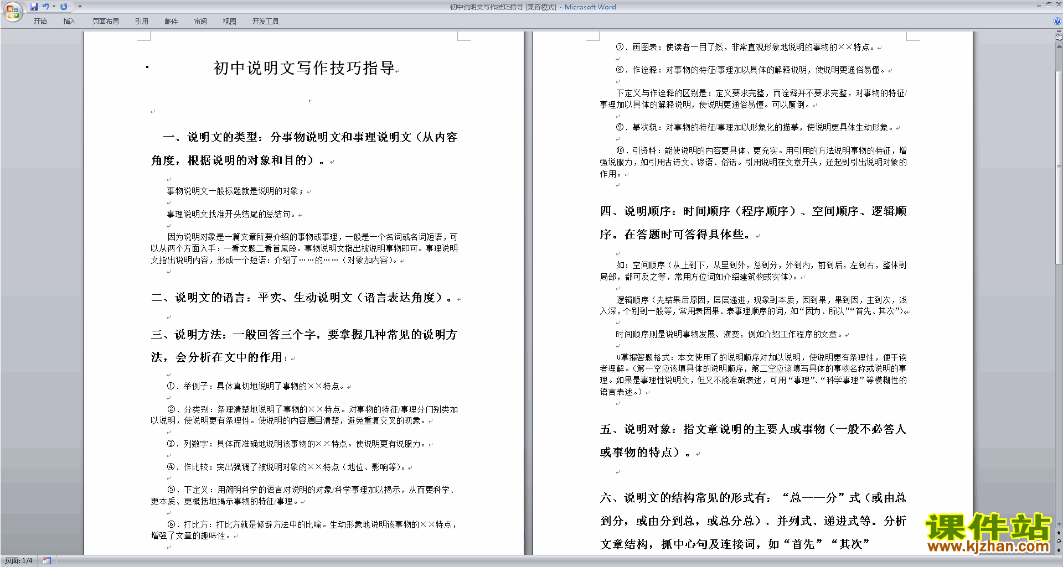Viewport: 1063px width, 567px height.
Task: Click the previous page browse button
Action: [1059, 533]
